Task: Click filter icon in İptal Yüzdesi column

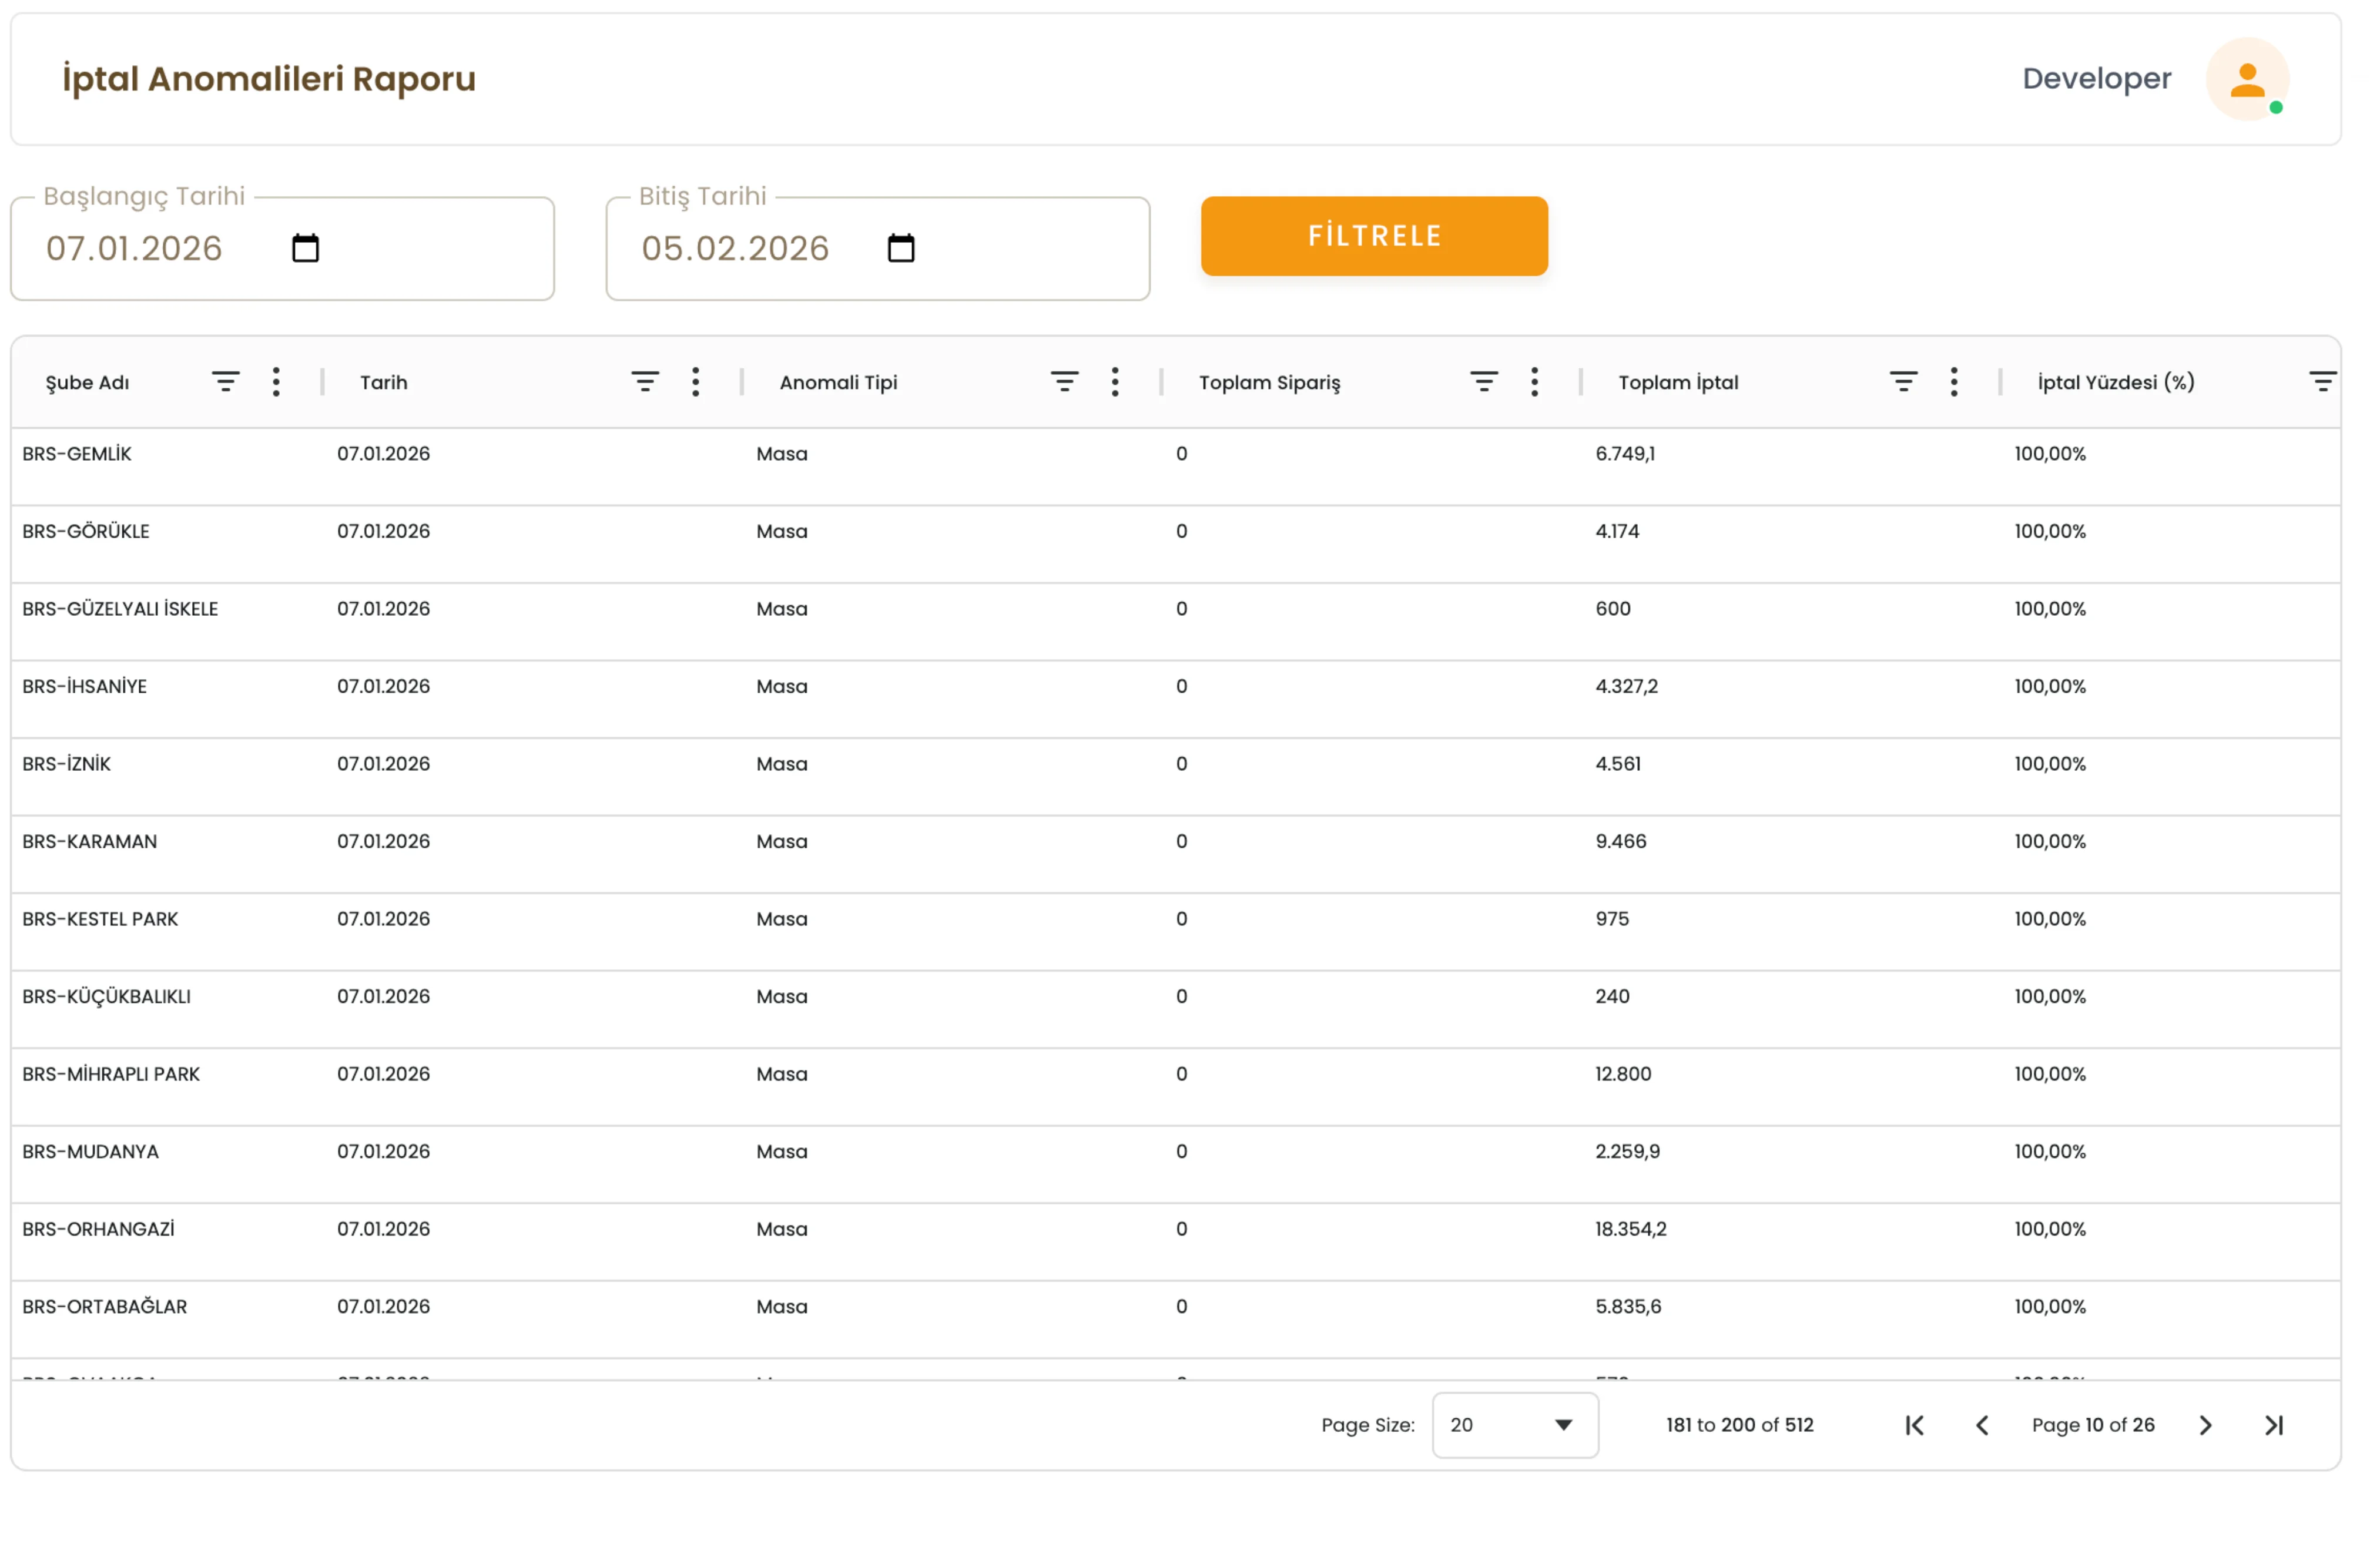Action: pos(2321,382)
